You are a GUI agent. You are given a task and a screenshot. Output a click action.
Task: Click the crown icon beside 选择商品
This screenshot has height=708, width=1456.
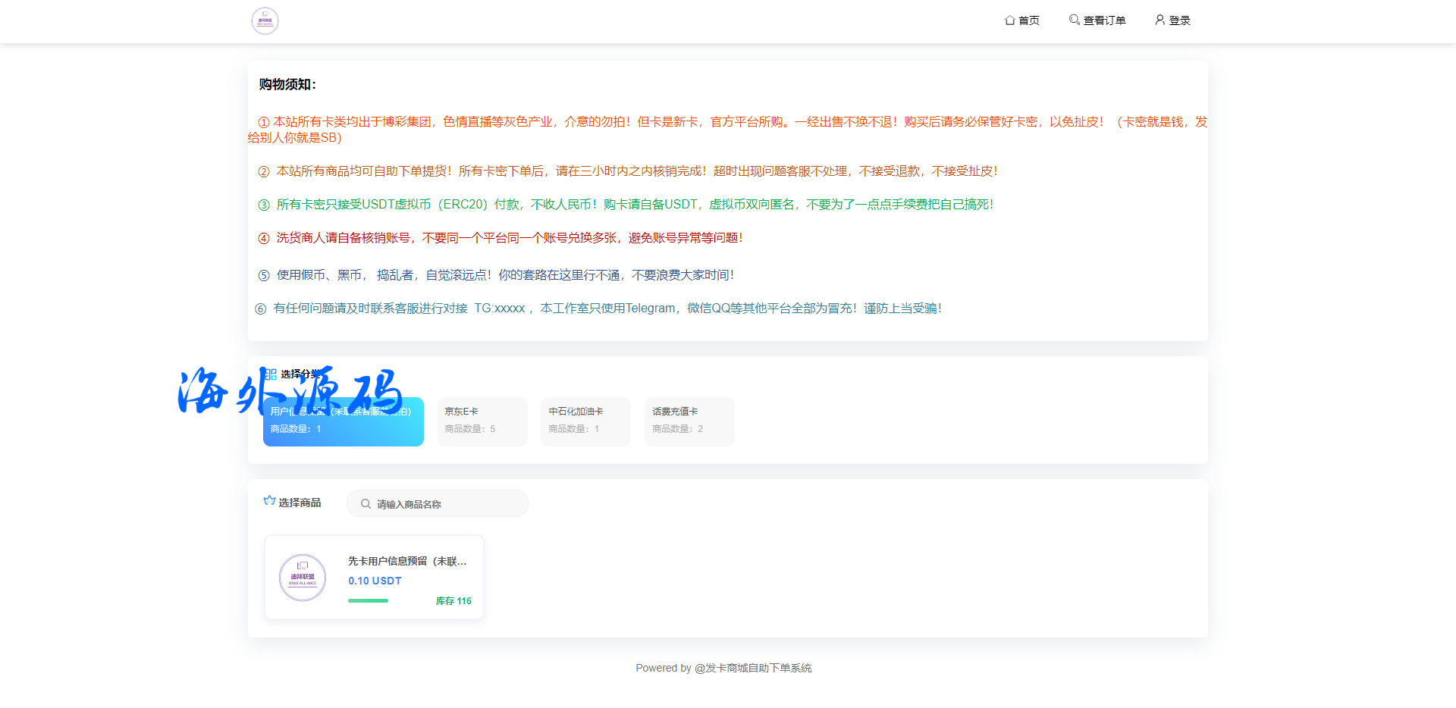269,501
